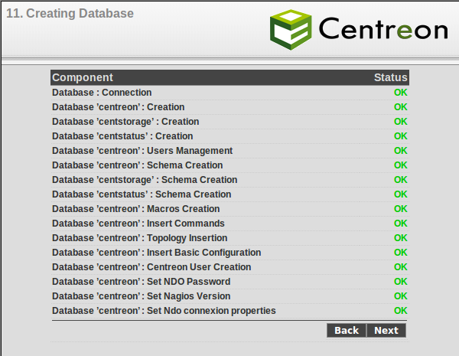
Task: Select the Topology Insertion row label
Action: point(139,238)
